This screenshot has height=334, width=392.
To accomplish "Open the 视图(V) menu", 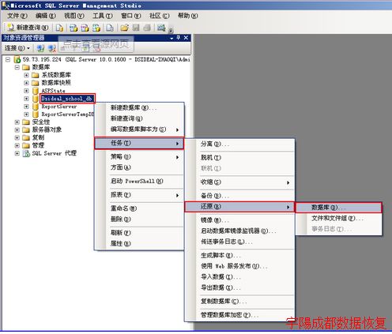I will (x=74, y=16).
